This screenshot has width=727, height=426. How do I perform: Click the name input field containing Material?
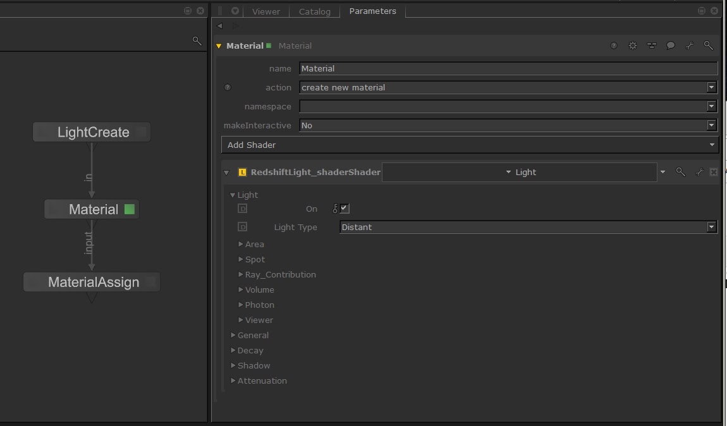[508, 68]
